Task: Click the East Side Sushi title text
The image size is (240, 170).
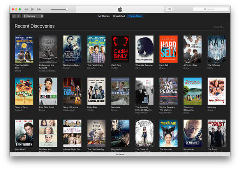Action: (x=47, y=107)
